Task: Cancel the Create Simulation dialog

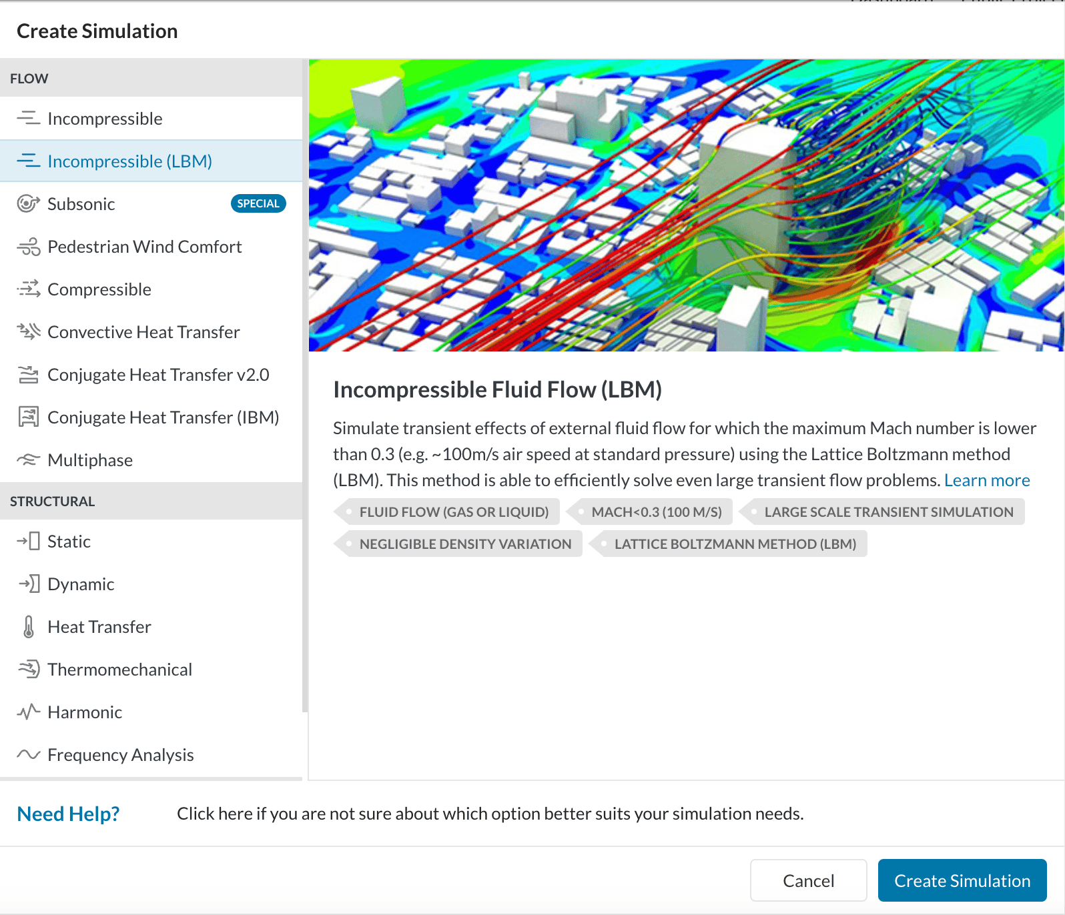Action: pyautogui.click(x=808, y=881)
